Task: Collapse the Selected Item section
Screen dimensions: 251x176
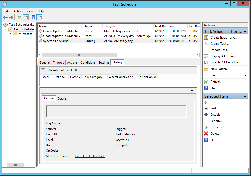Action: coord(245,96)
